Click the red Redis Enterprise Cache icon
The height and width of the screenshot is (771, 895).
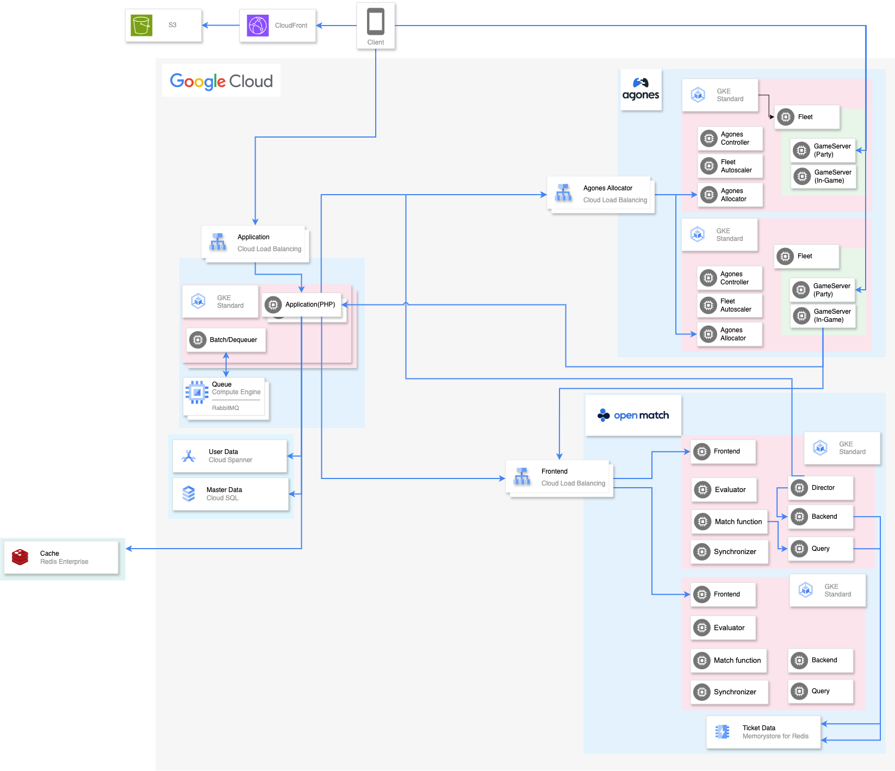20,557
